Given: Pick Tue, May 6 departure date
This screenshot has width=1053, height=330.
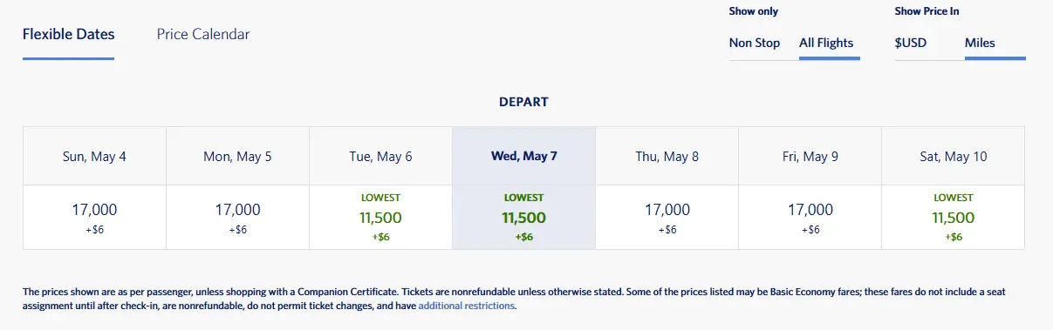Looking at the screenshot, I should pos(380,157).
